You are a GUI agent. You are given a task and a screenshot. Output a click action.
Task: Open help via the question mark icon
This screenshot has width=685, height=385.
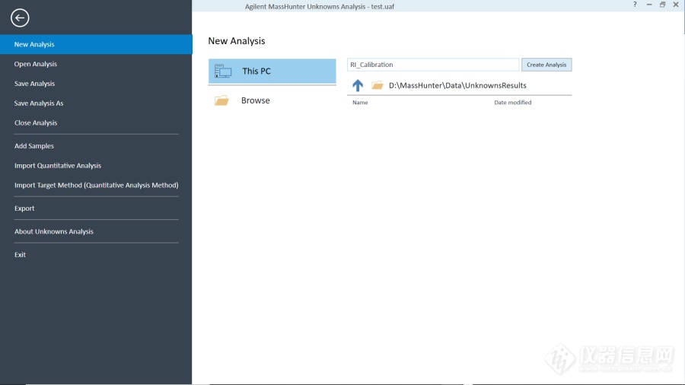(x=635, y=5)
